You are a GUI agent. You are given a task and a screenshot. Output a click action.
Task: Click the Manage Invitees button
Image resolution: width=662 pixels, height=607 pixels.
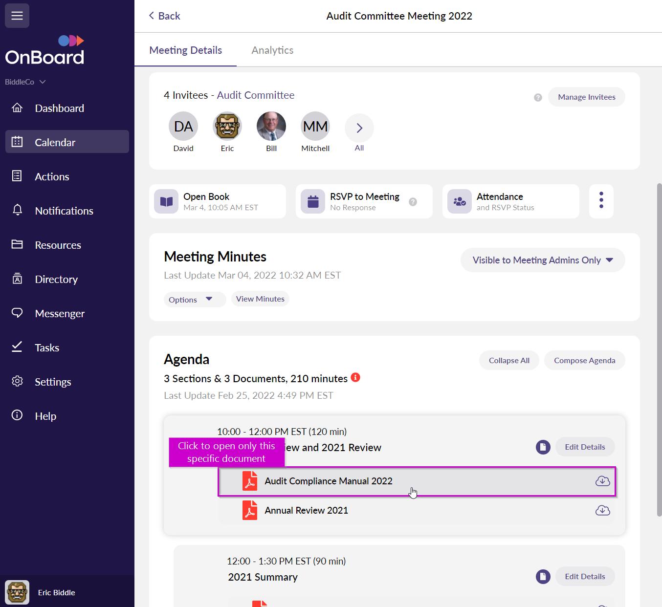(586, 97)
